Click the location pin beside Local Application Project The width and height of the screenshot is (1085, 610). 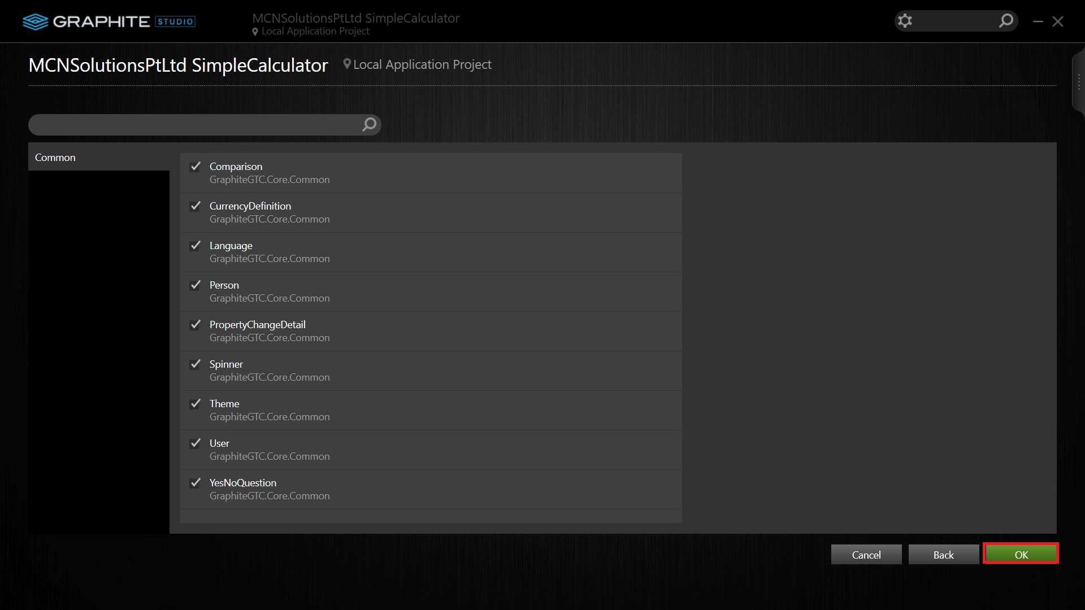point(347,64)
